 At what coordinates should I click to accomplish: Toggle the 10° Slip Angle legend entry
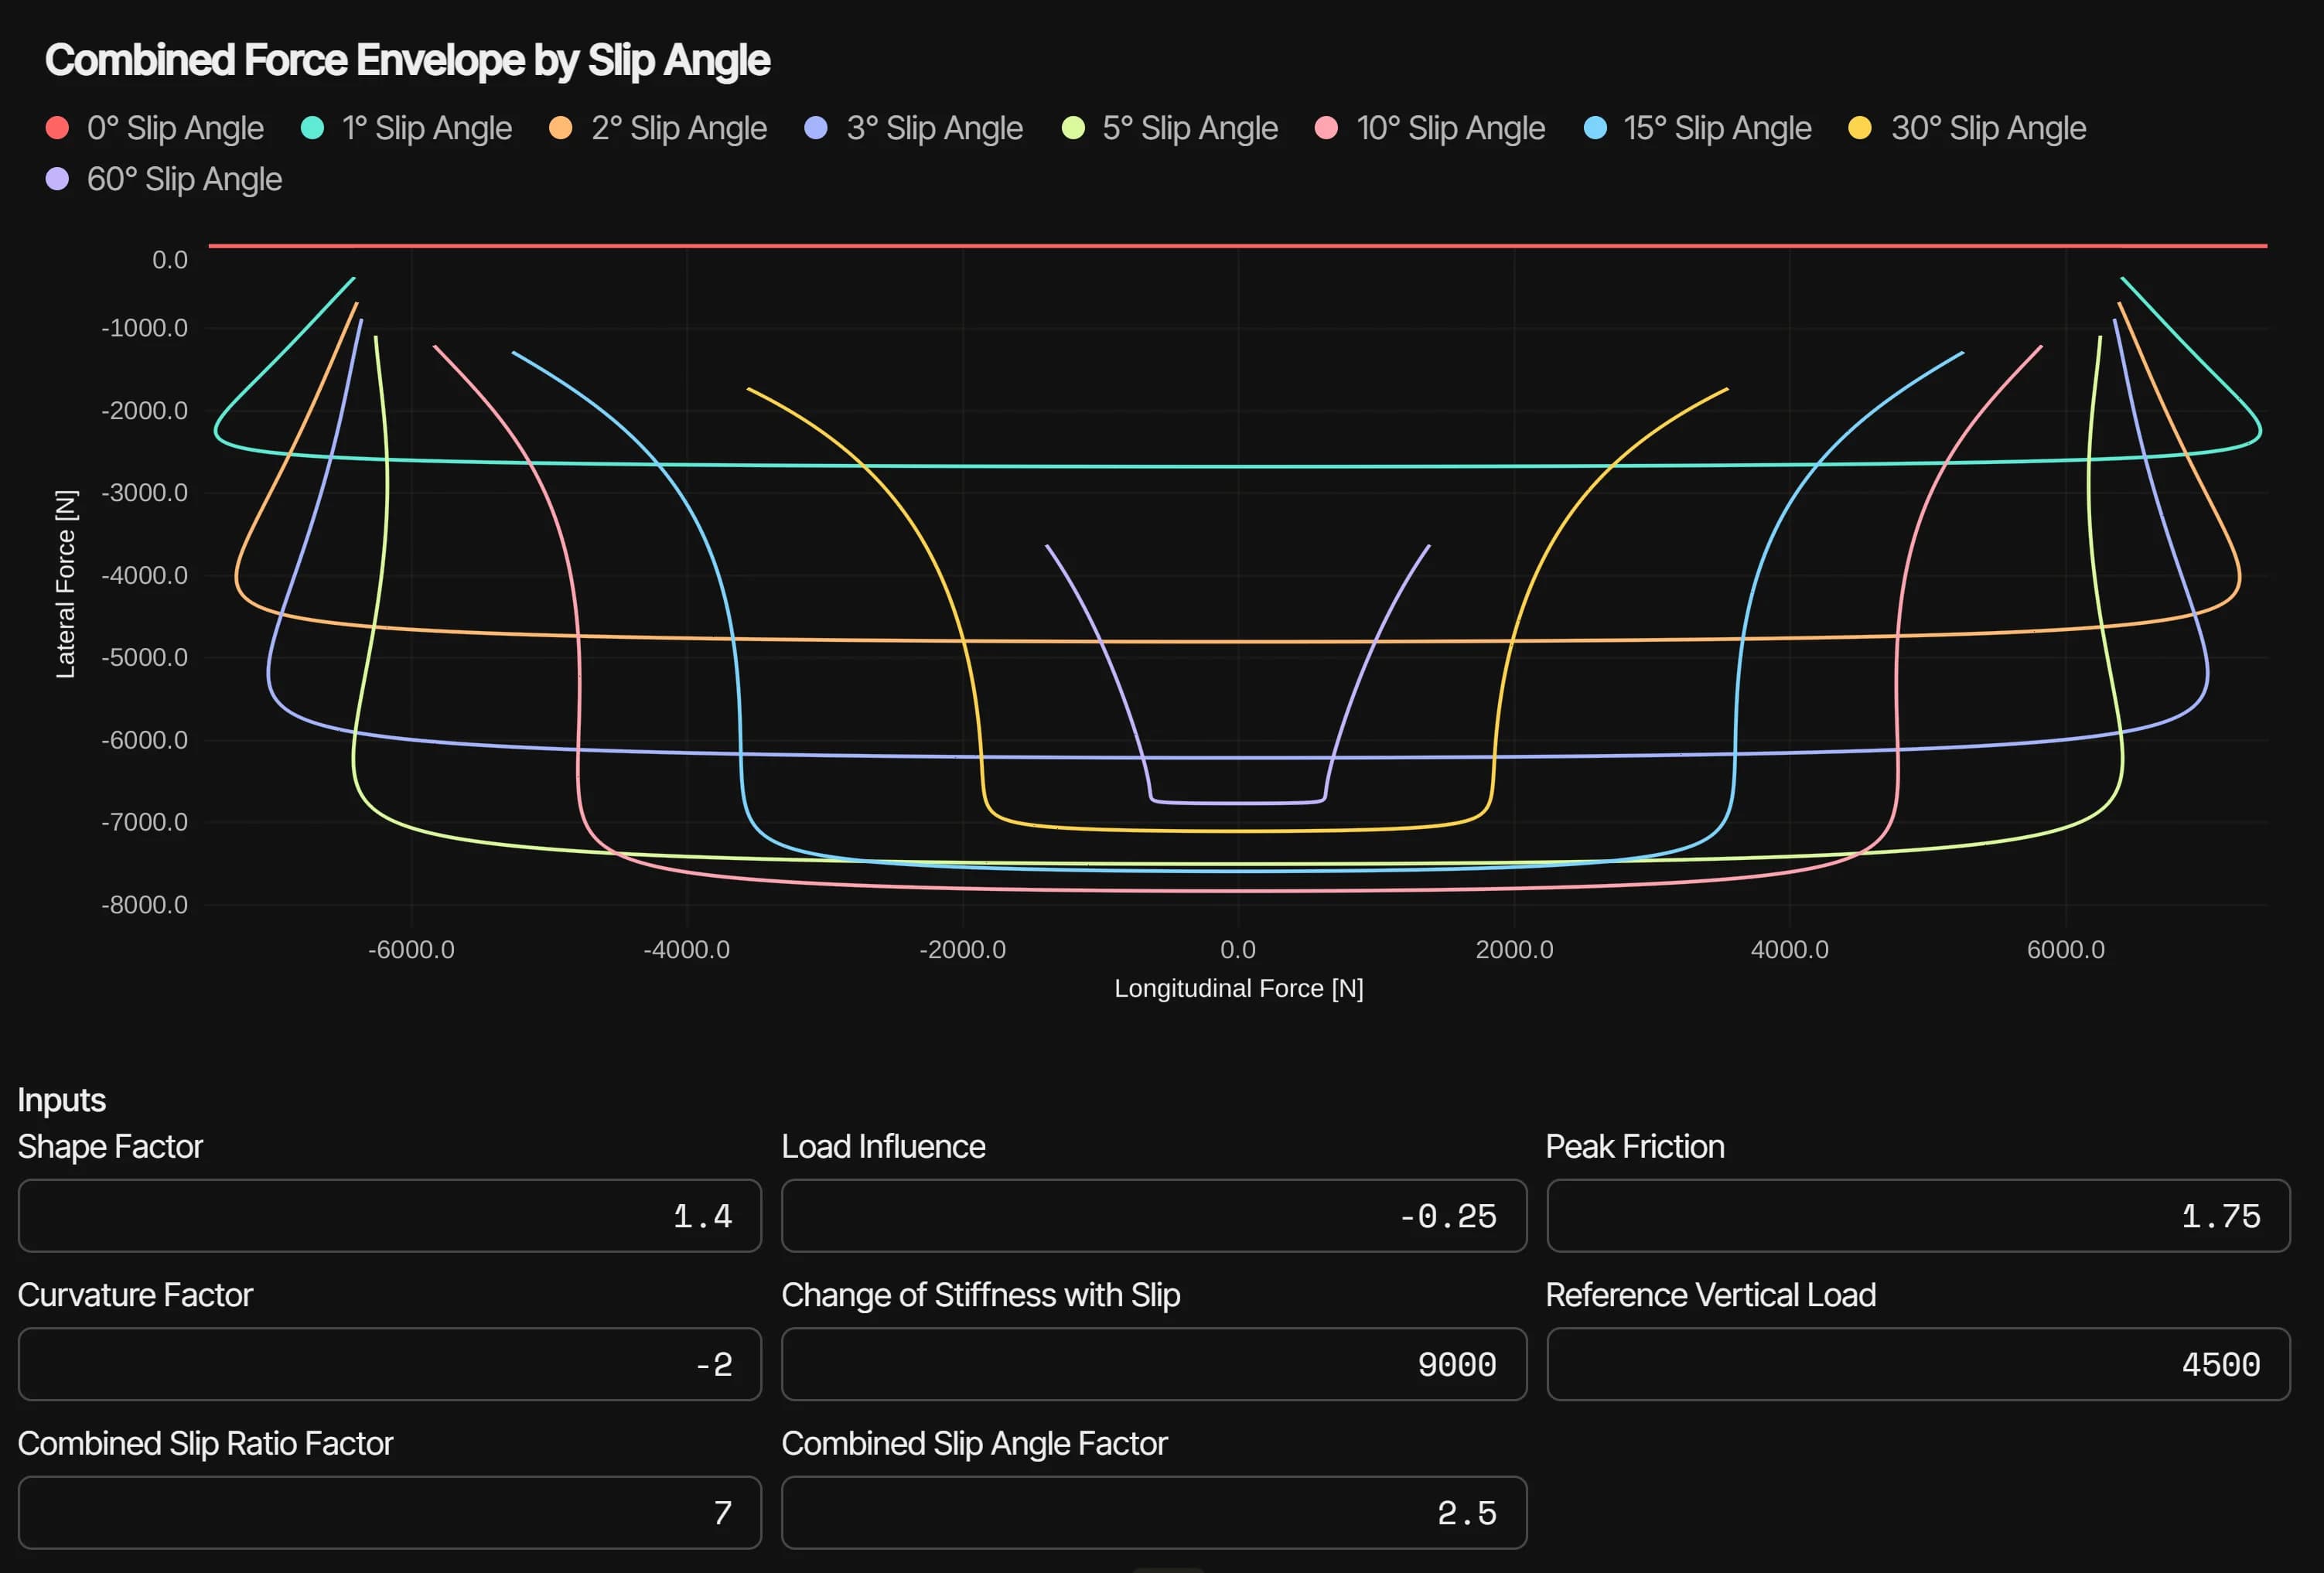click(1430, 128)
